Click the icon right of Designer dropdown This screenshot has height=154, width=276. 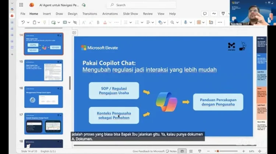pos(211,22)
